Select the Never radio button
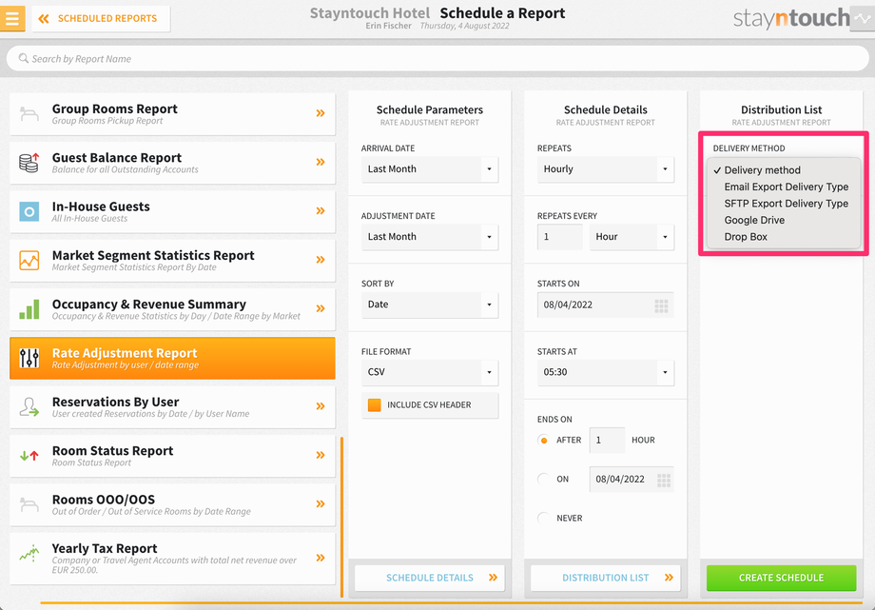The image size is (875, 610). click(x=543, y=518)
